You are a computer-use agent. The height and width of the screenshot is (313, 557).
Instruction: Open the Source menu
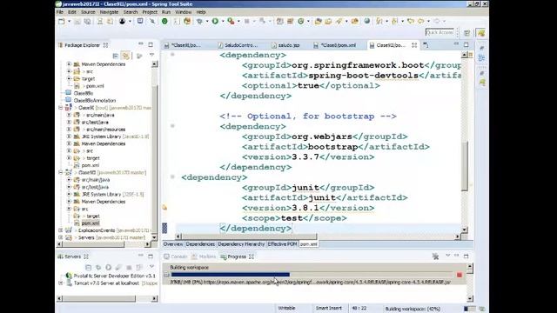point(88,12)
